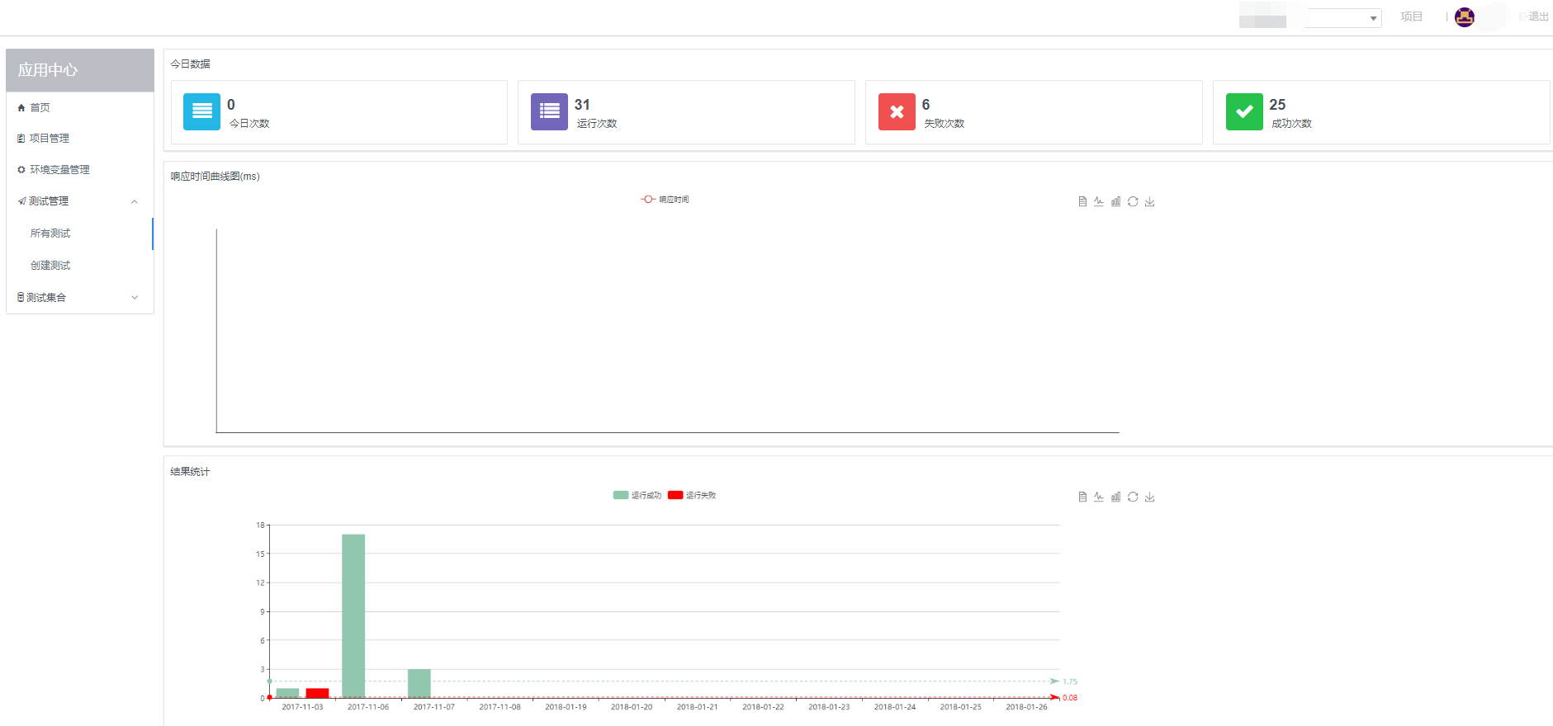Screen dimensions: 1553x726
Task: Click the 应用中心 sidebar header
Action: (80, 70)
